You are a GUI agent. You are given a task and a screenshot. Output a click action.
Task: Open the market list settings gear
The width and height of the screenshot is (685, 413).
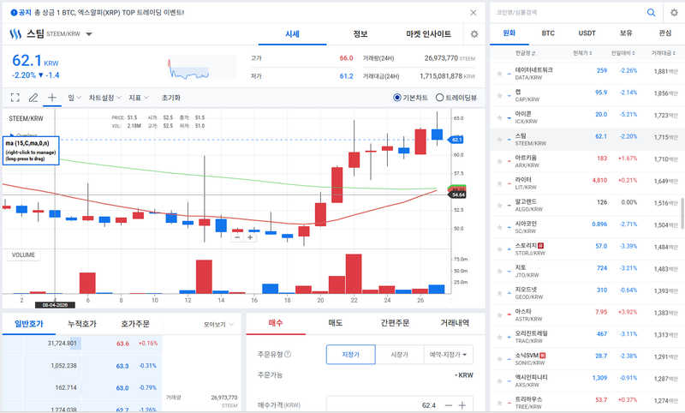click(x=674, y=13)
